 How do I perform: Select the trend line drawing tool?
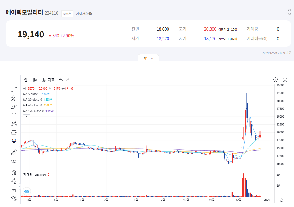tap(14, 90)
